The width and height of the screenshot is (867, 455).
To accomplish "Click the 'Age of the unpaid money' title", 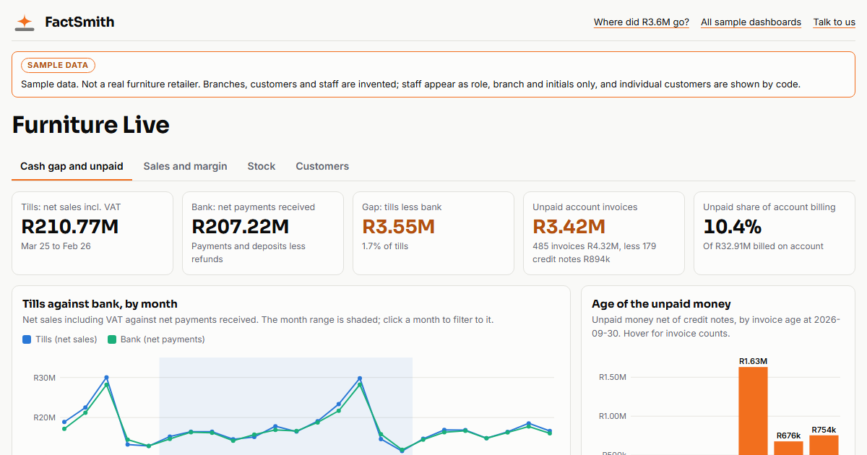I will point(661,304).
